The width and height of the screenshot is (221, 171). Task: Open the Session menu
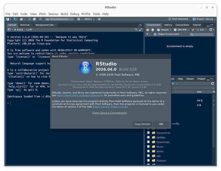pos(53,14)
